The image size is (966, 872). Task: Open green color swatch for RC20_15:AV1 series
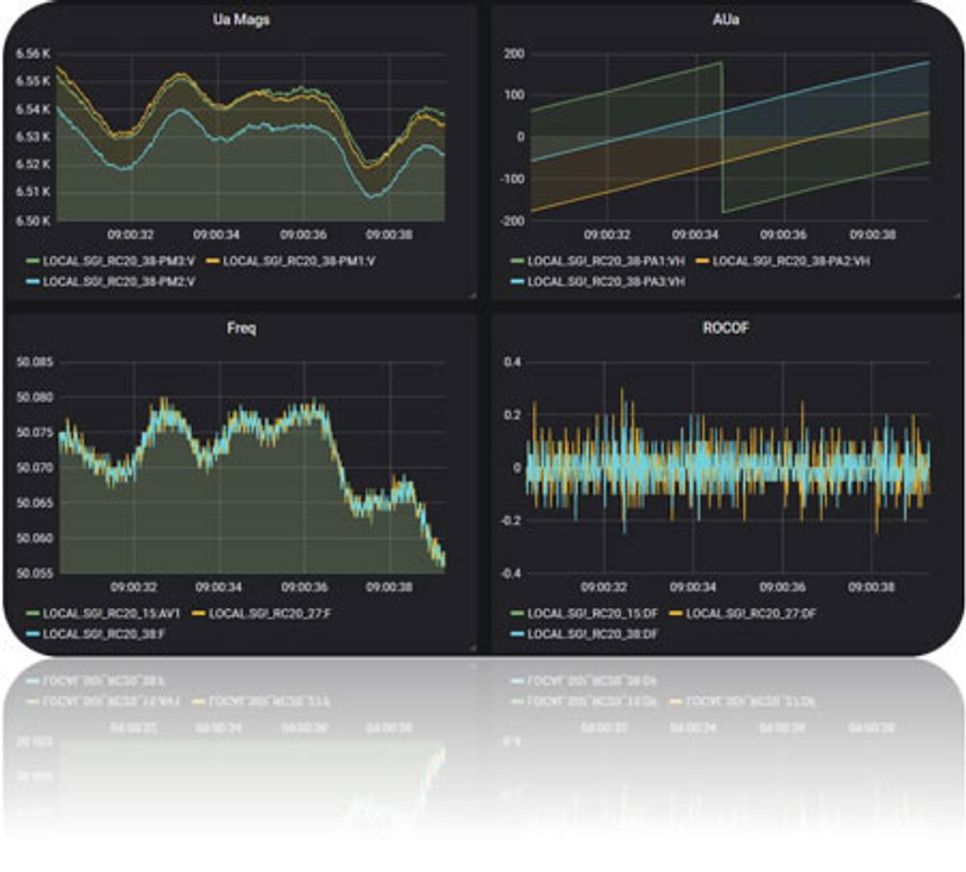pyautogui.click(x=33, y=614)
